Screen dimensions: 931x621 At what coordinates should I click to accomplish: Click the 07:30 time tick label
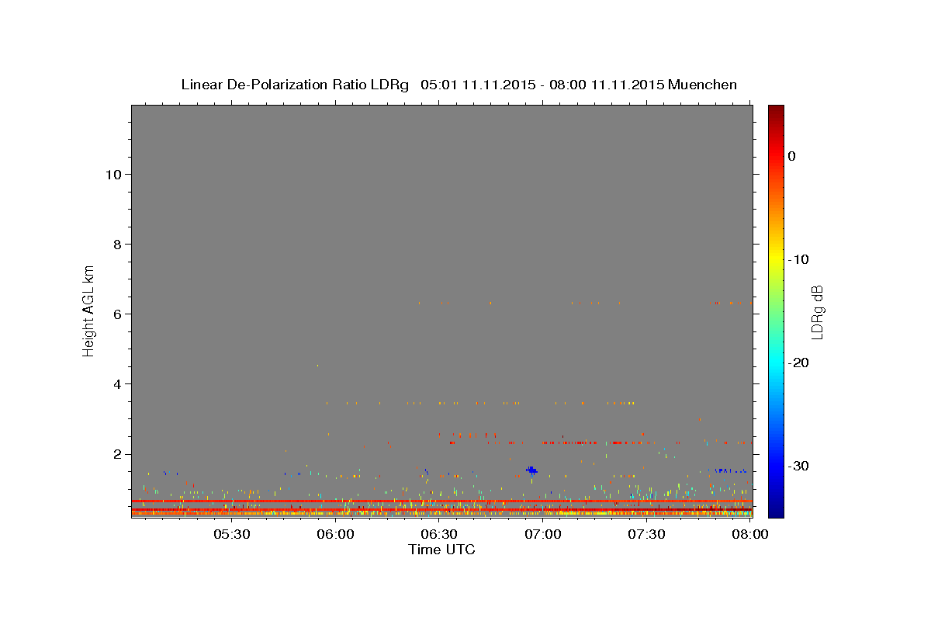646,534
